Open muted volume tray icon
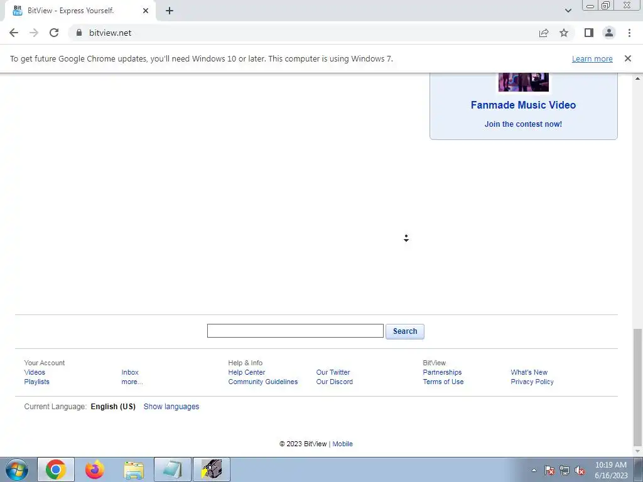 point(580,470)
